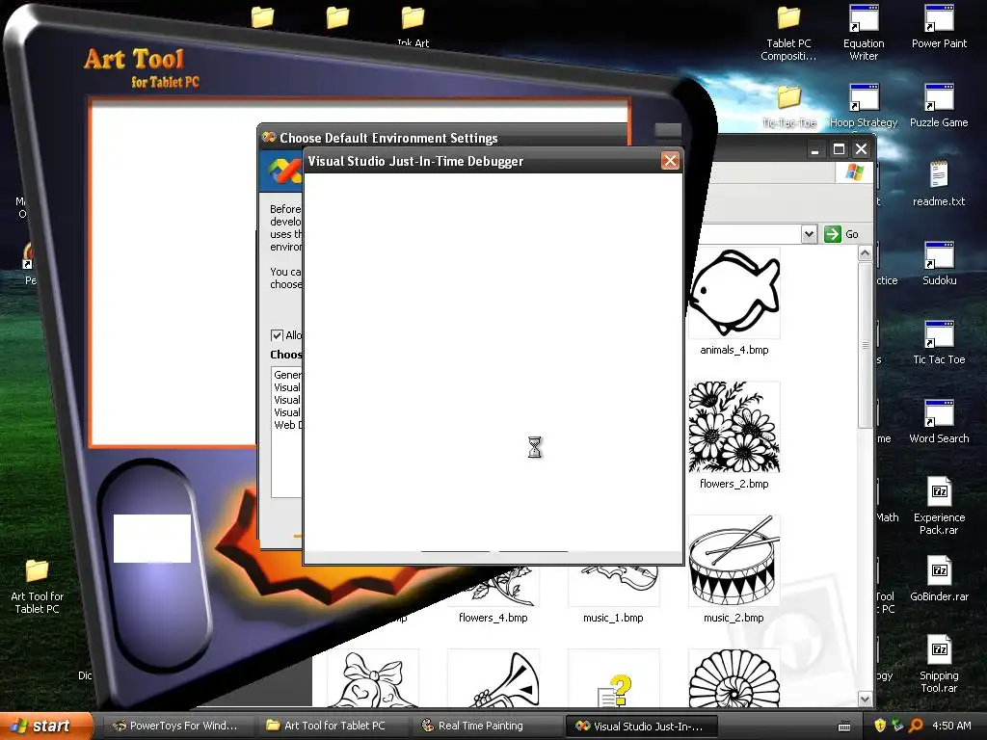Toggle the Allow checkbox in Environment Settings dialog
Image resolution: width=987 pixels, height=740 pixels.
tap(277, 335)
